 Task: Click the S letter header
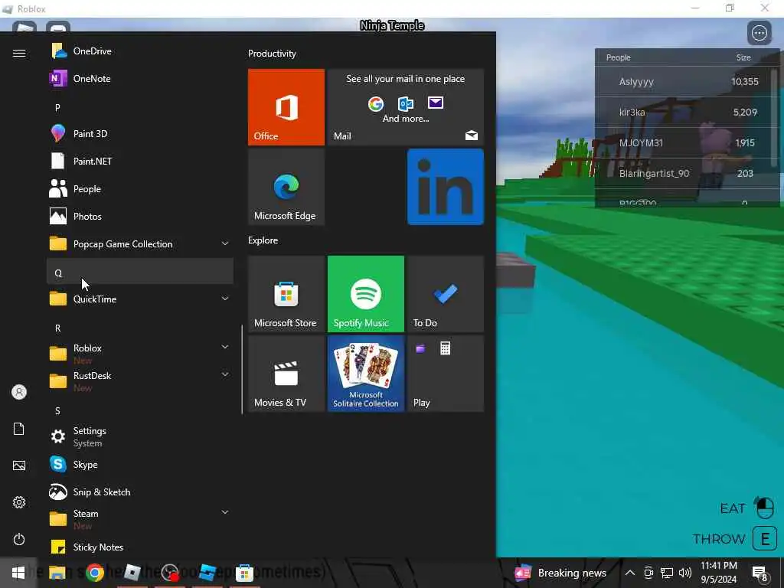(x=140, y=410)
